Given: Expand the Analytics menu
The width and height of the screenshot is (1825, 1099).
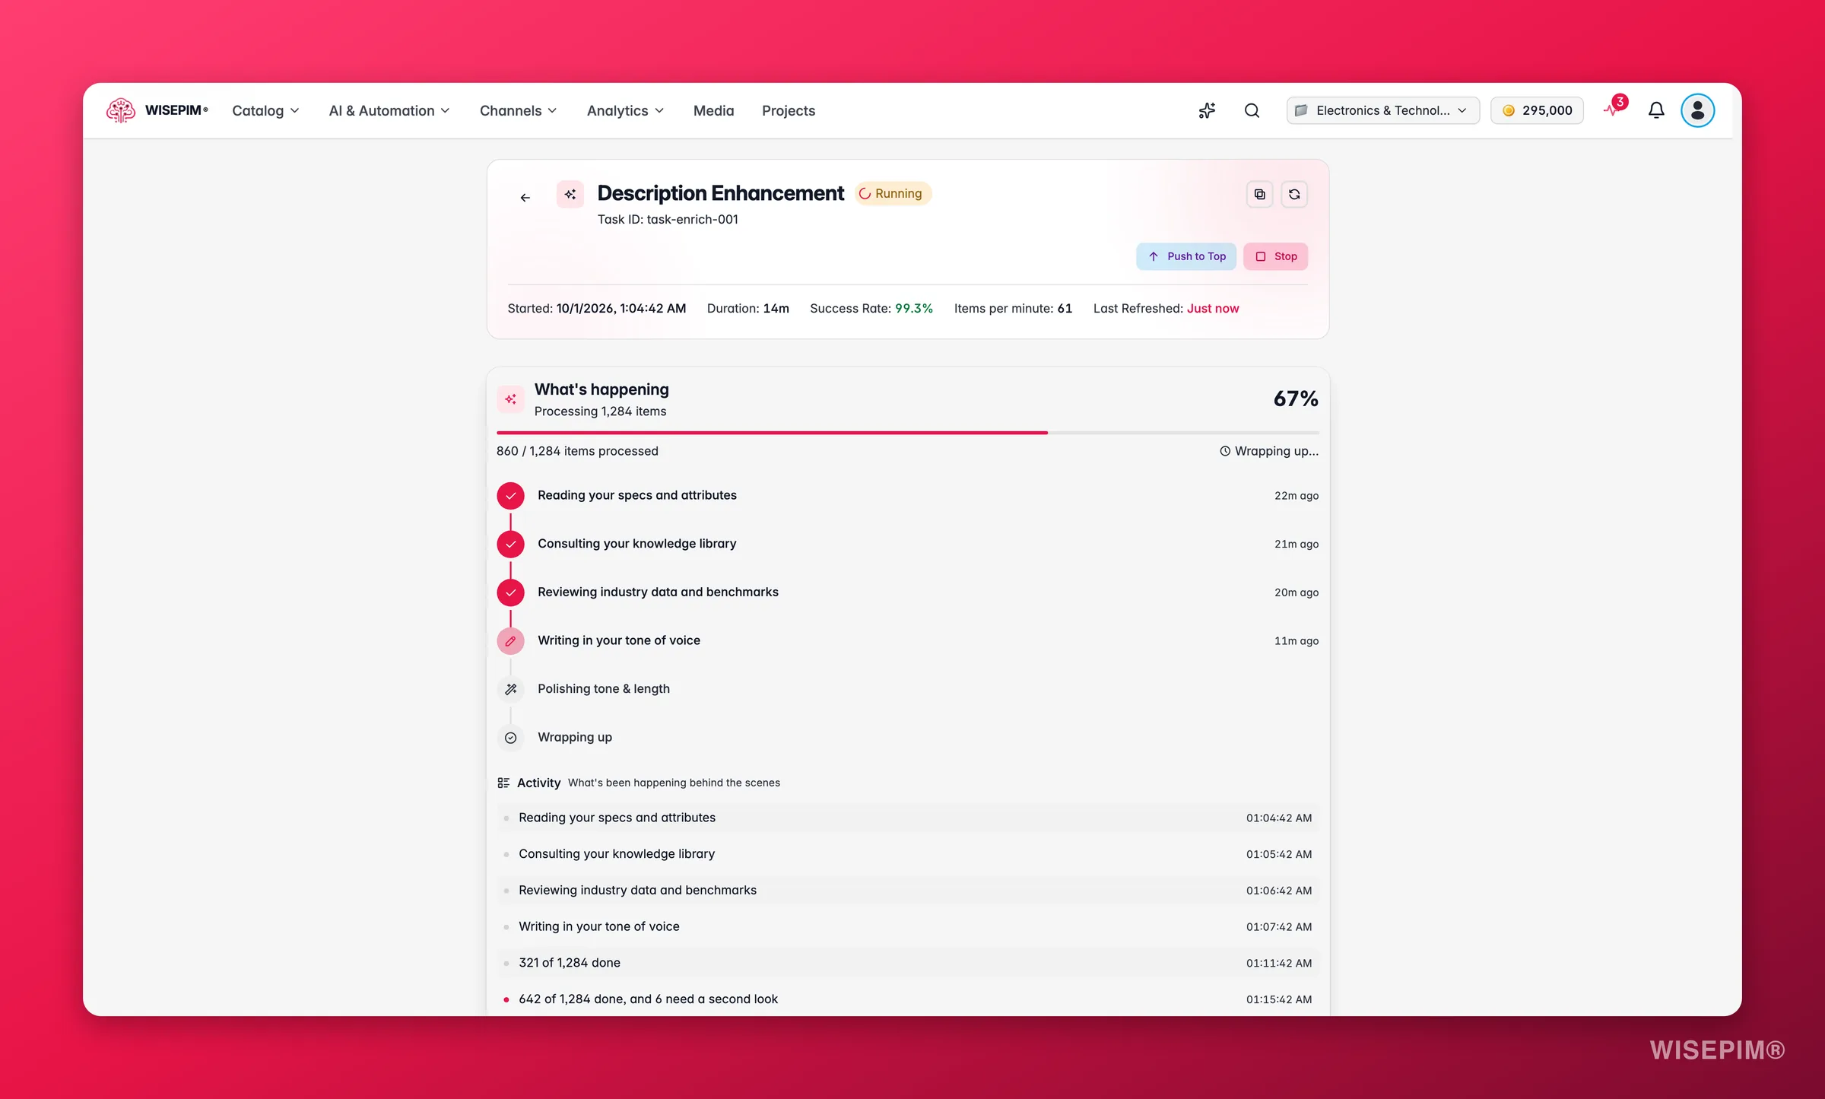Looking at the screenshot, I should 625,111.
